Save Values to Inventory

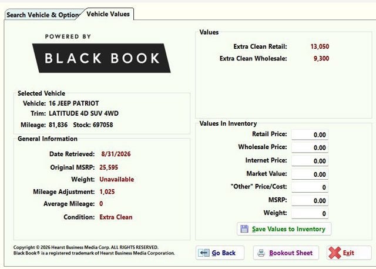[284, 229]
